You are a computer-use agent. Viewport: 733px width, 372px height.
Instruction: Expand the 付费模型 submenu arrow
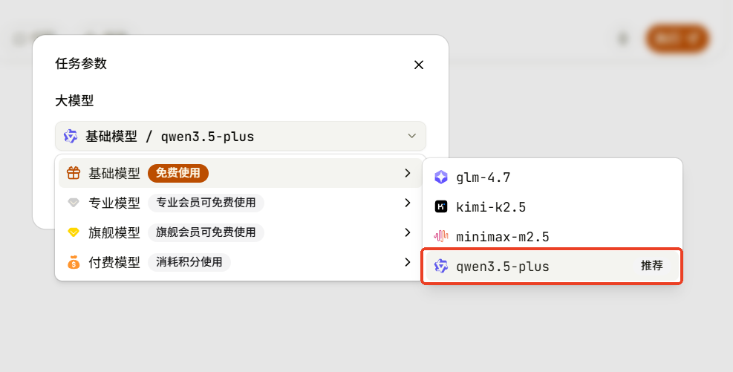[408, 262]
